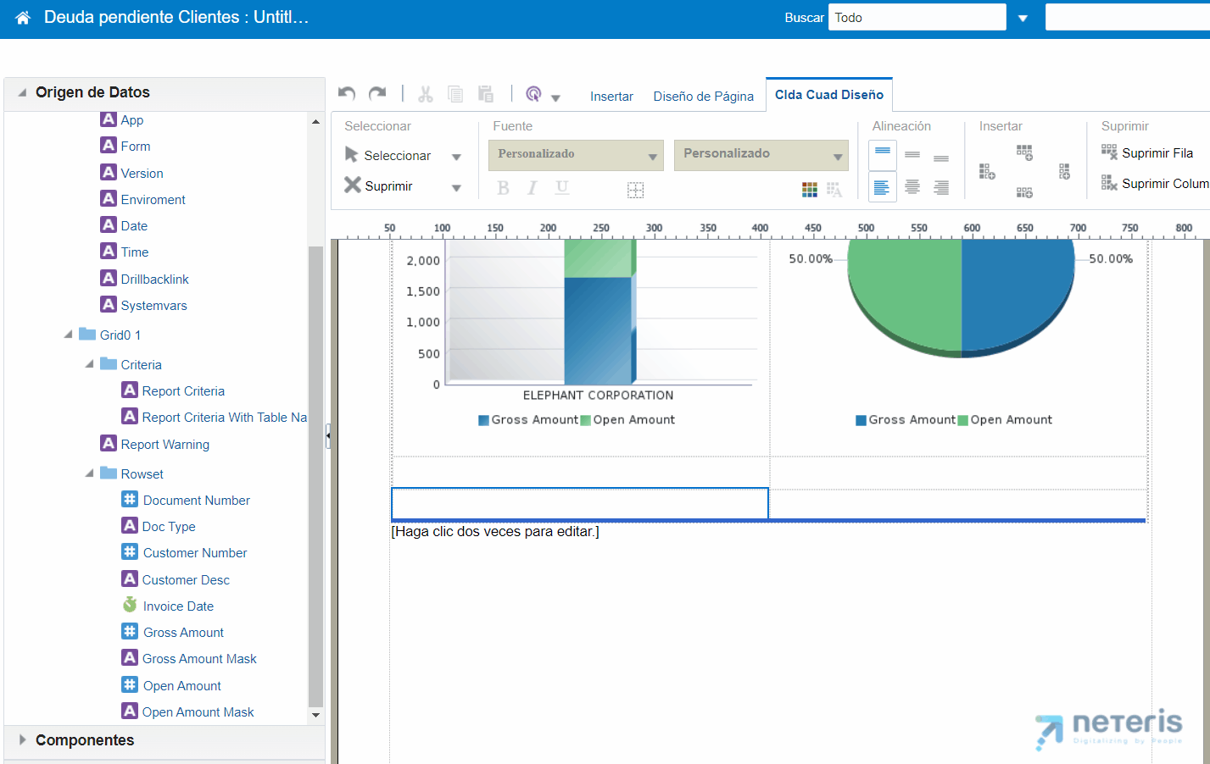Click the left panel collapse splitter handle
Image resolution: width=1210 pixels, height=764 pixels.
coord(328,436)
